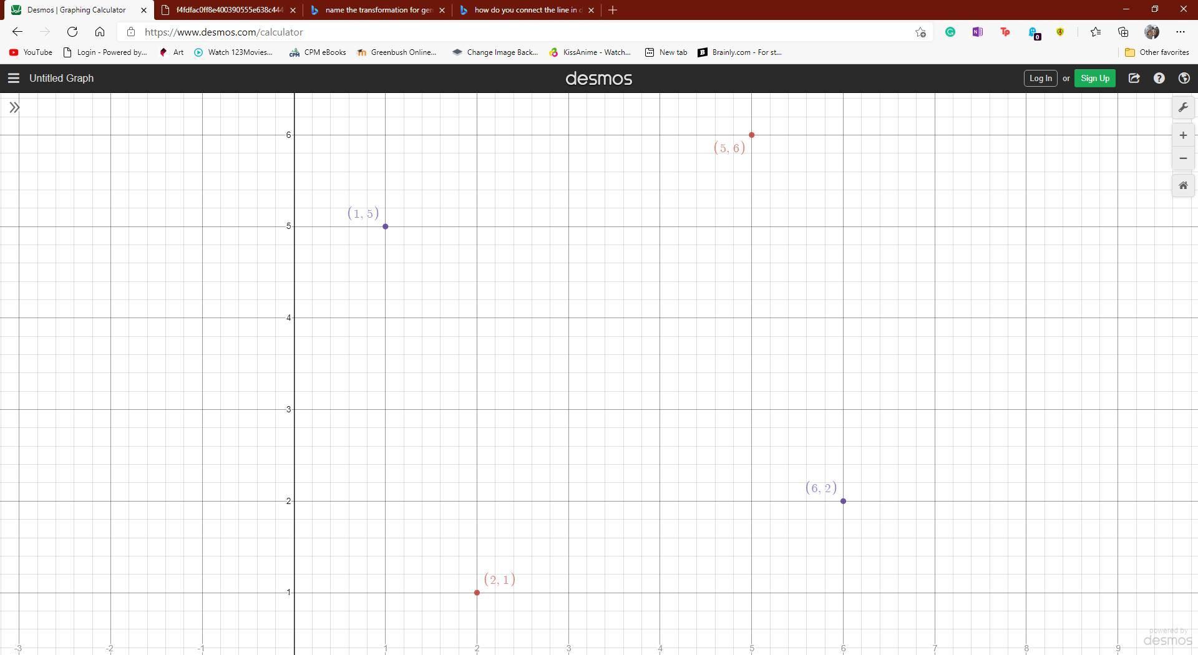Open the Favorites list
Screen dimensions: 1198x655
pyautogui.click(x=1096, y=32)
